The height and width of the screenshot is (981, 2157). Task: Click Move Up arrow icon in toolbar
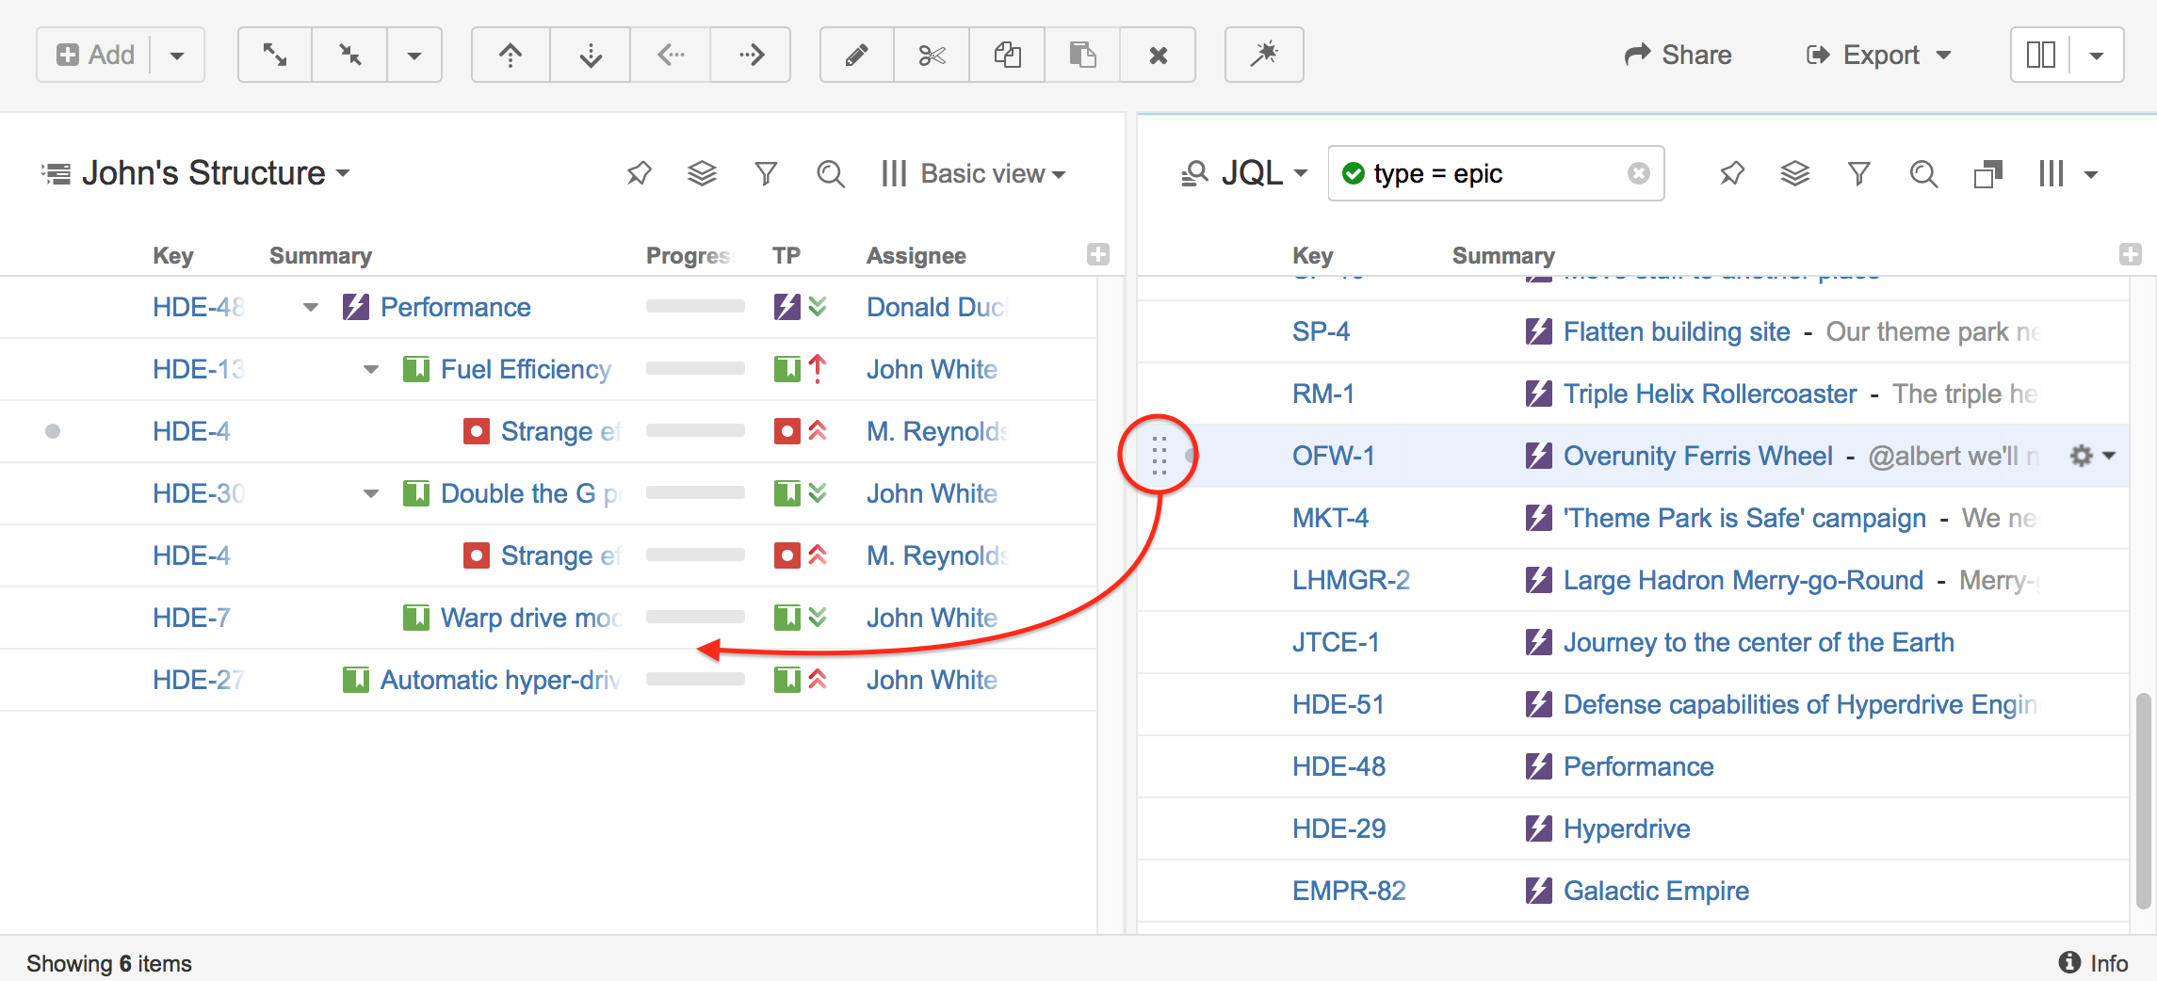511,55
